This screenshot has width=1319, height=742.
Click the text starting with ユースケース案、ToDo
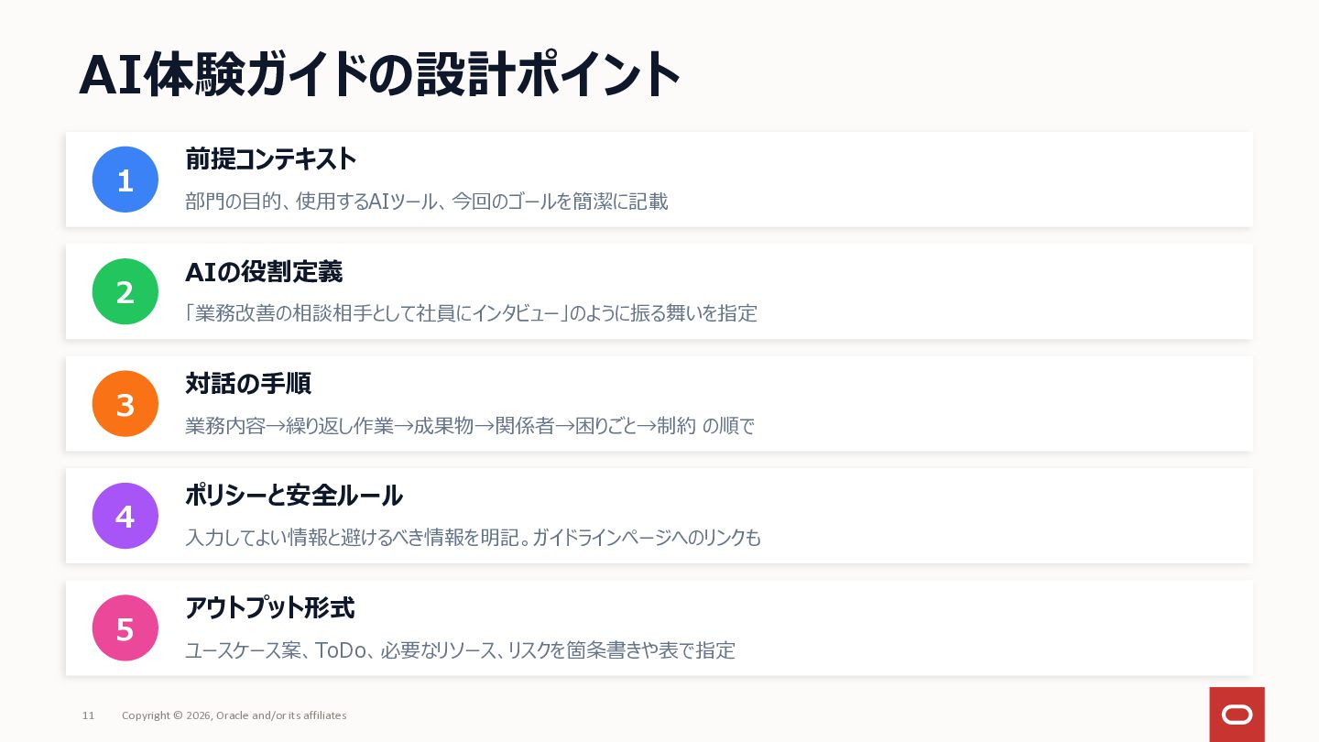tap(460, 650)
